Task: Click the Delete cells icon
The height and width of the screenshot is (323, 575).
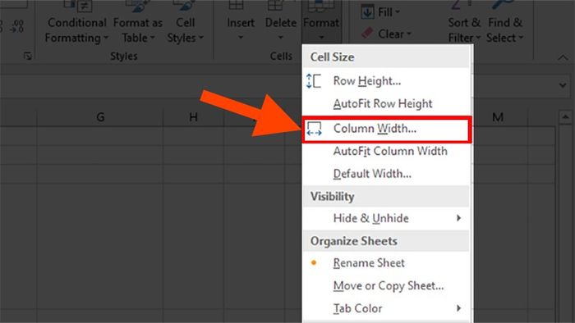Action: pos(276,5)
